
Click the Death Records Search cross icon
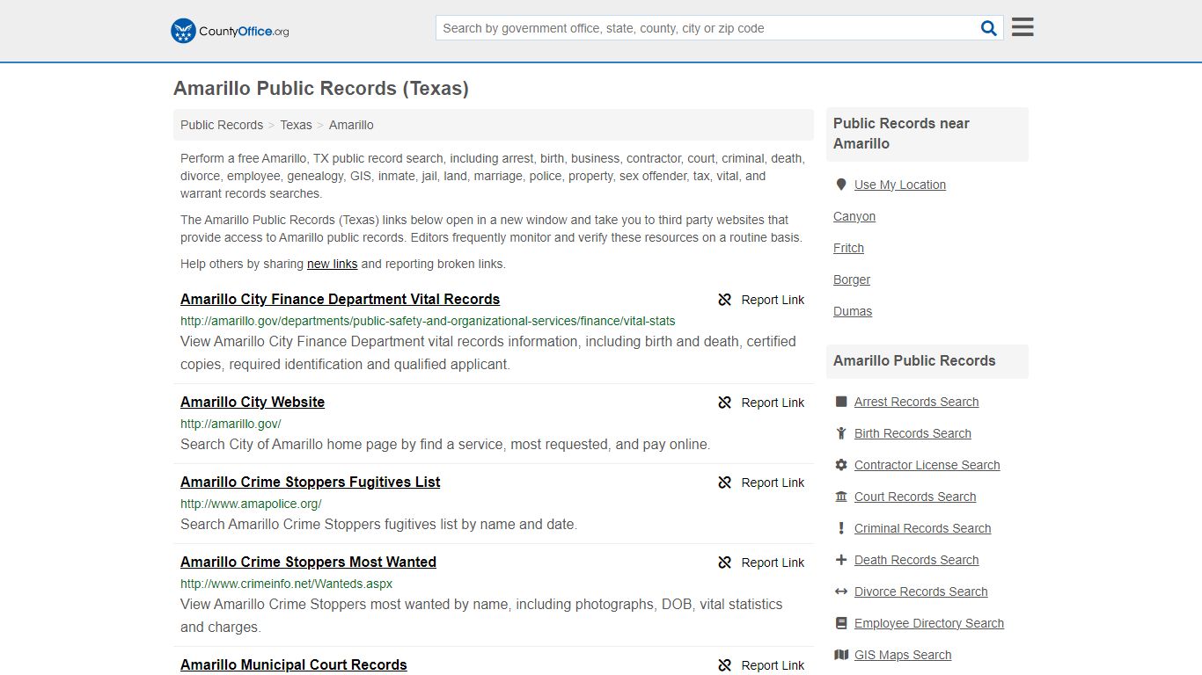tap(841, 560)
